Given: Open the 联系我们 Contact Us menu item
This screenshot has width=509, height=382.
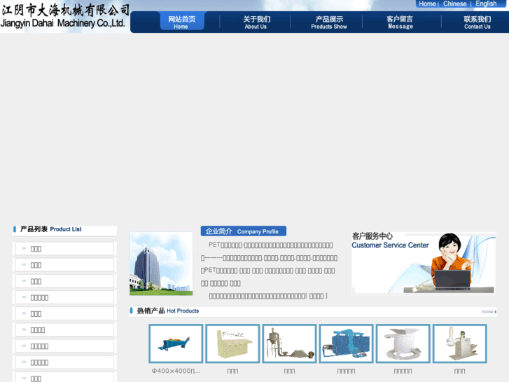Looking at the screenshot, I should (477, 22).
